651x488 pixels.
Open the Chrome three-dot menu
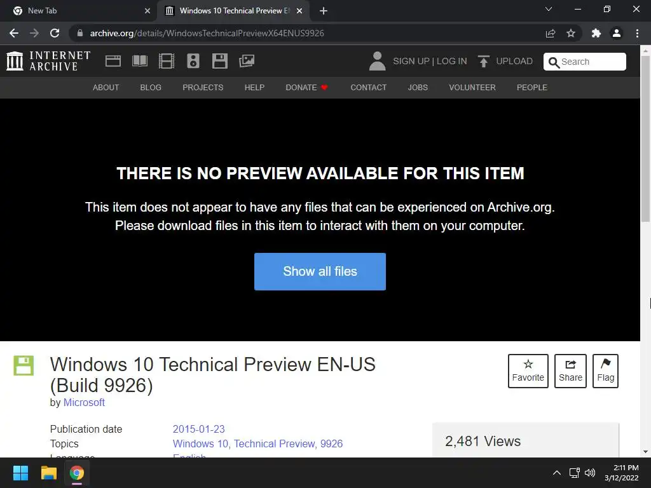[x=637, y=33]
